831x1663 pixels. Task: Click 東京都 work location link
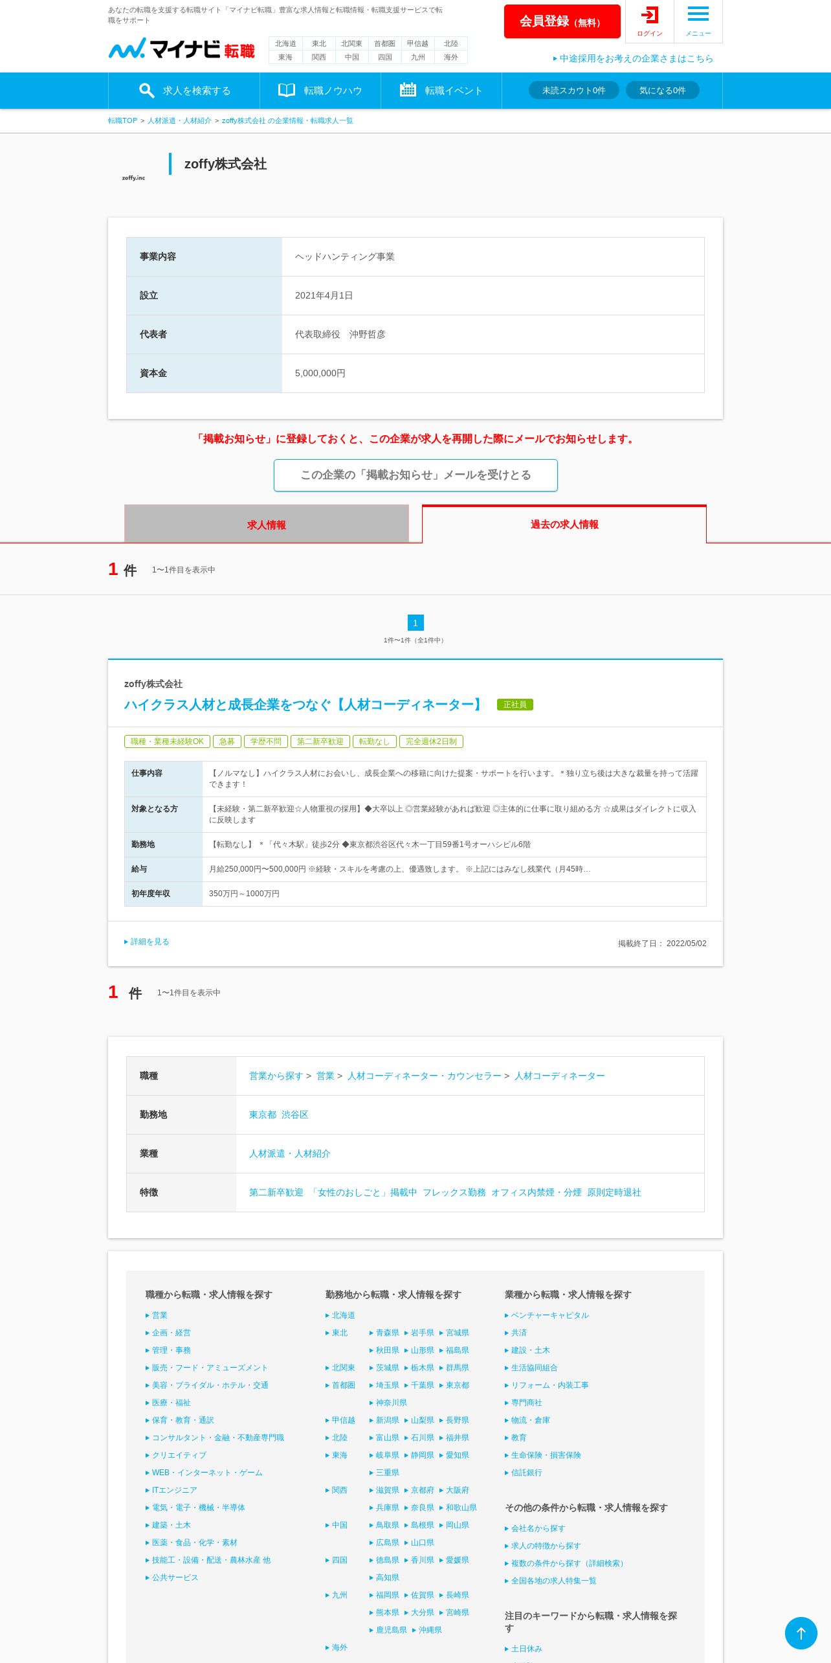263,1114
